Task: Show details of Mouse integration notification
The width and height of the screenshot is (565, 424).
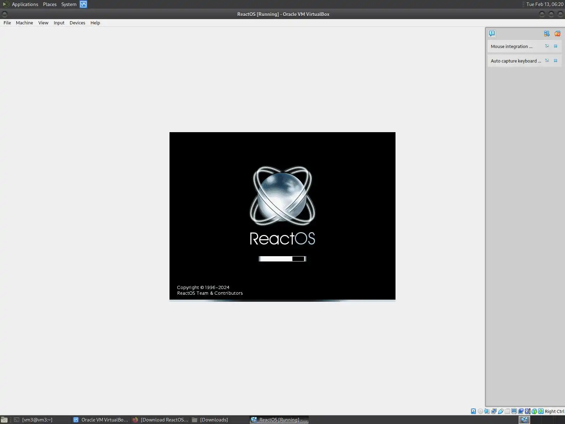Action: click(x=547, y=46)
